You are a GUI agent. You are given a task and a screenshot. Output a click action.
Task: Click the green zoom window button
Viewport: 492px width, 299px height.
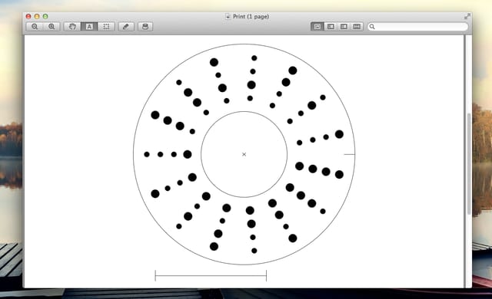(x=45, y=16)
